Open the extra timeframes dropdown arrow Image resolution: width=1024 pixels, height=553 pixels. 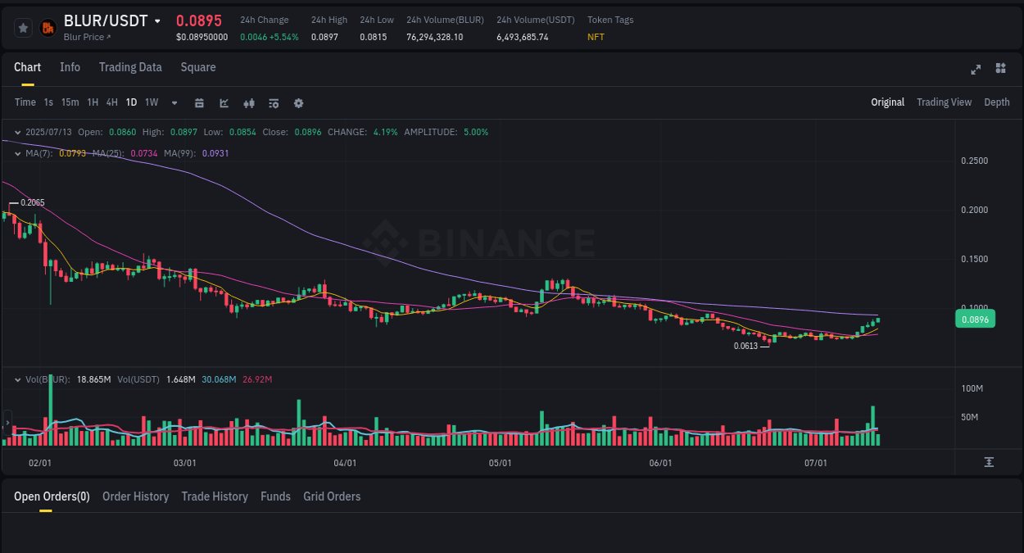pos(174,102)
